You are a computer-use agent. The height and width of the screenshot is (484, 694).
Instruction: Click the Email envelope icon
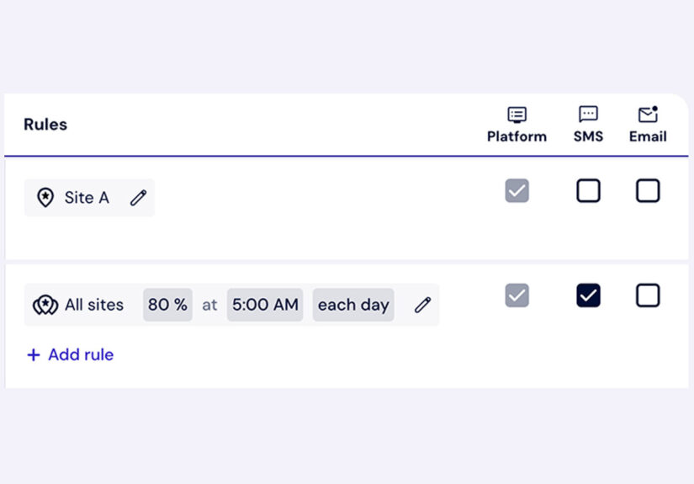tap(648, 114)
